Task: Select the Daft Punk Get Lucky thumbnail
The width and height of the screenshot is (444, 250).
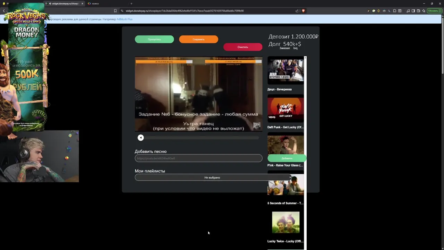Action: point(285,108)
